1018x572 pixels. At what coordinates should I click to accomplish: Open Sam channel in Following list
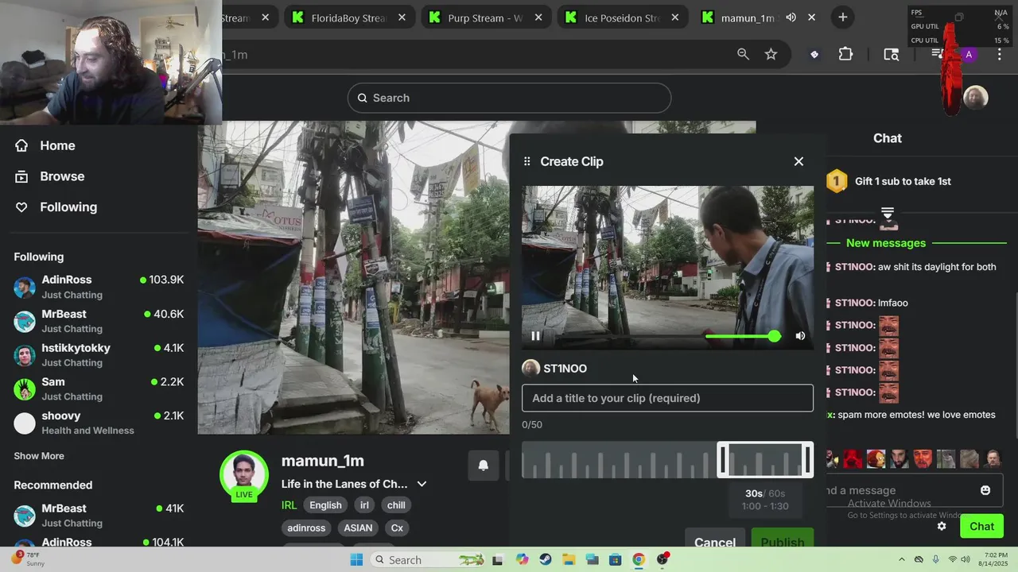pos(99,388)
